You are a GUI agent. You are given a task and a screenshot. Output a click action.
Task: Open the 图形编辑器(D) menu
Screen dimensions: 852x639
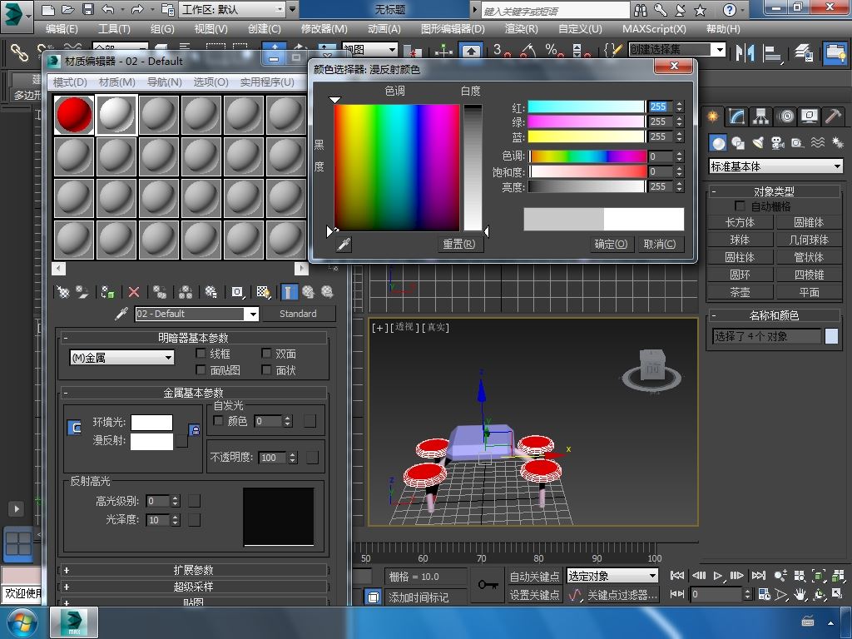(453, 29)
